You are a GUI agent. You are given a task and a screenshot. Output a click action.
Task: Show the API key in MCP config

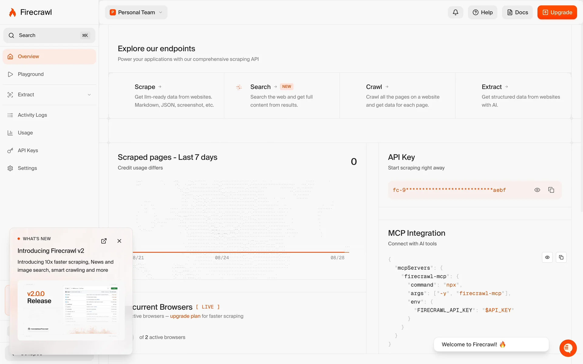click(x=547, y=257)
